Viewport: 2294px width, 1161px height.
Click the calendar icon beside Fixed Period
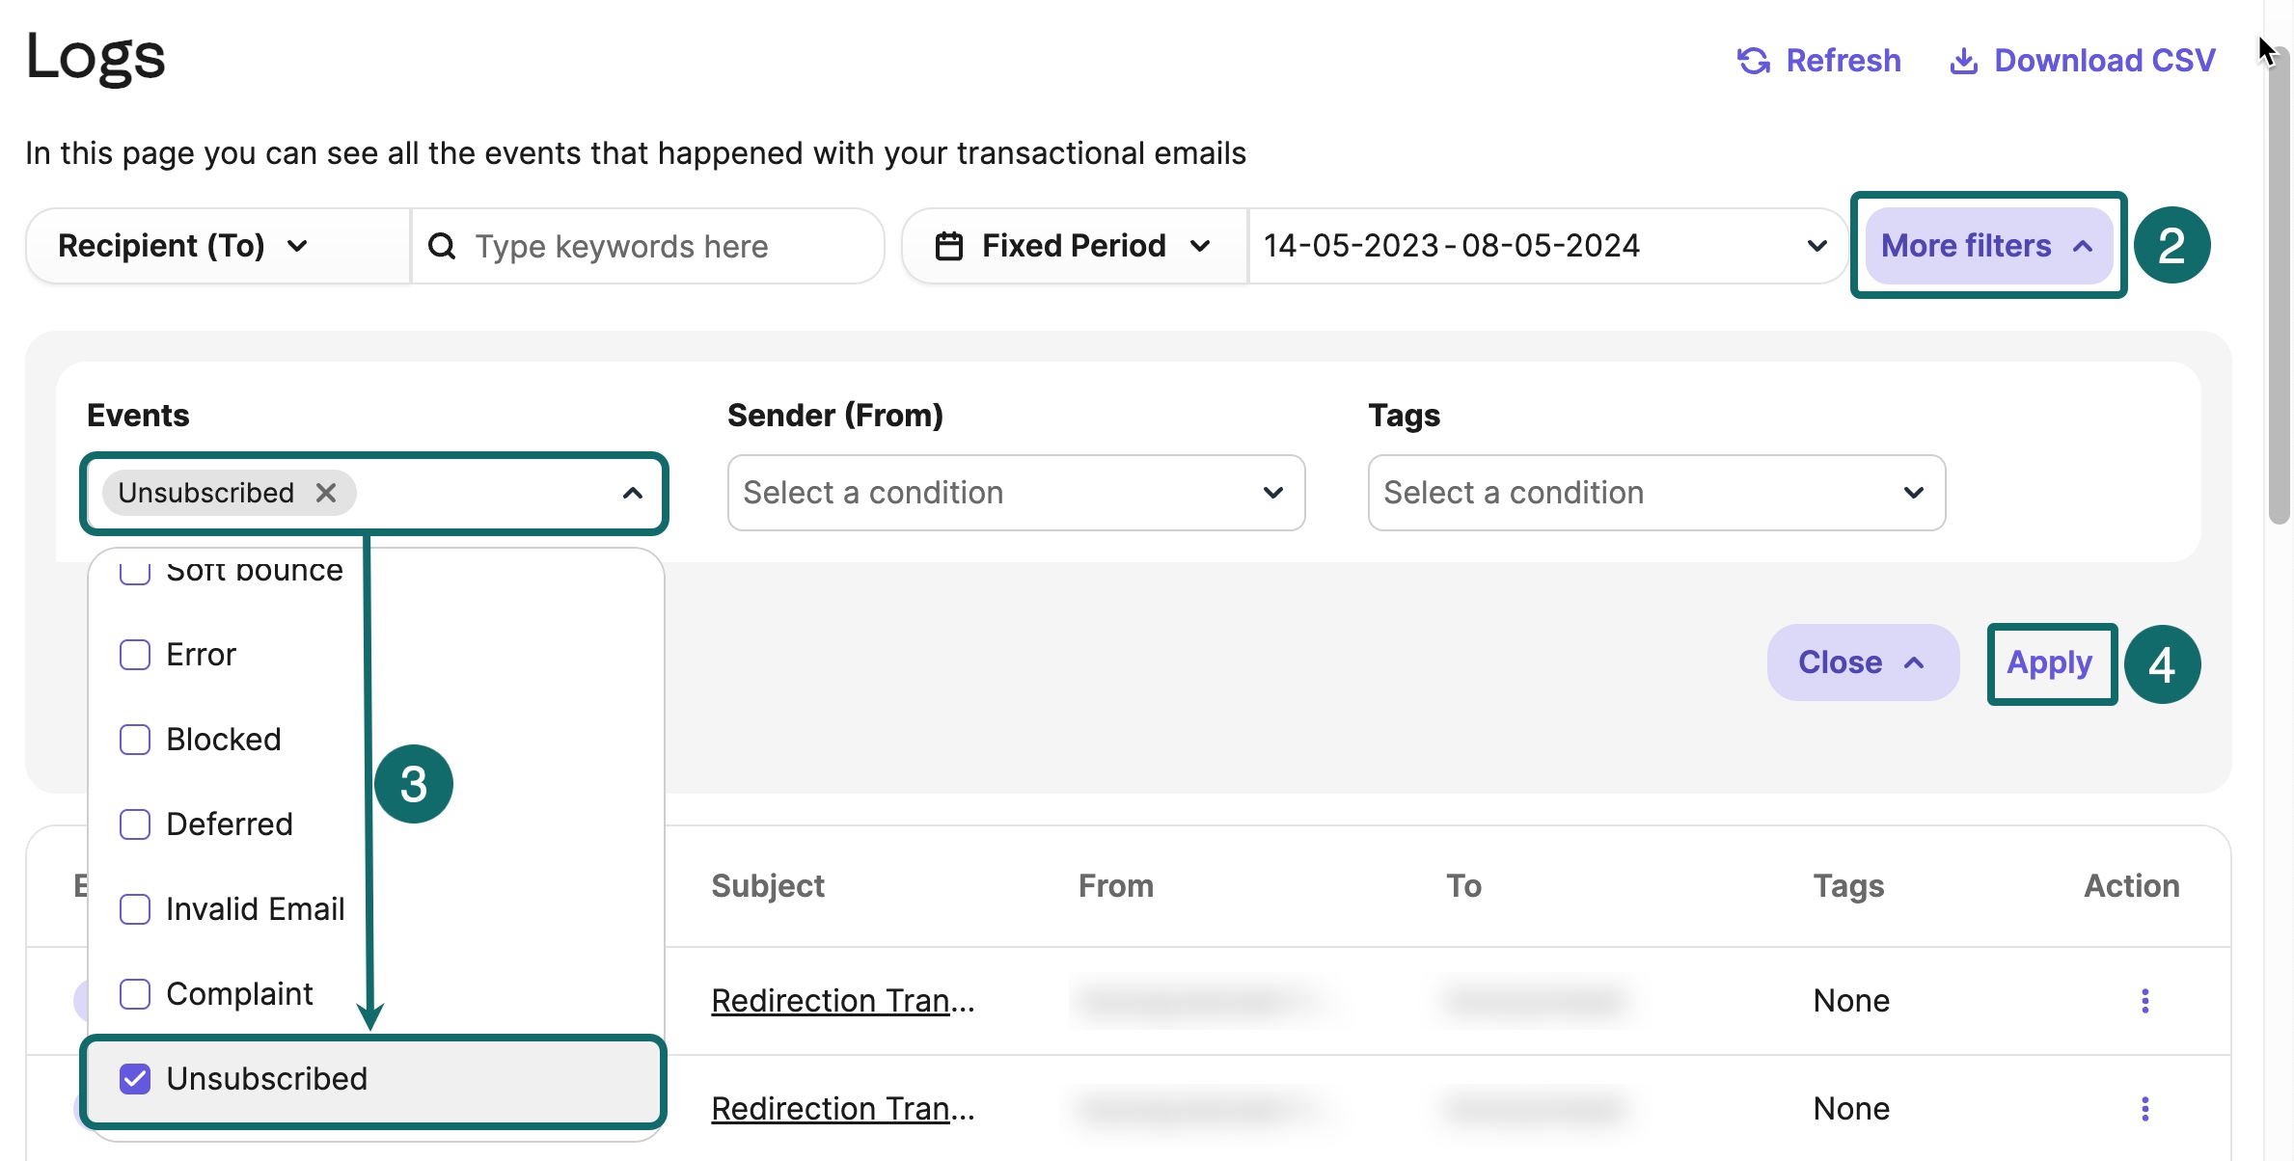[949, 247]
